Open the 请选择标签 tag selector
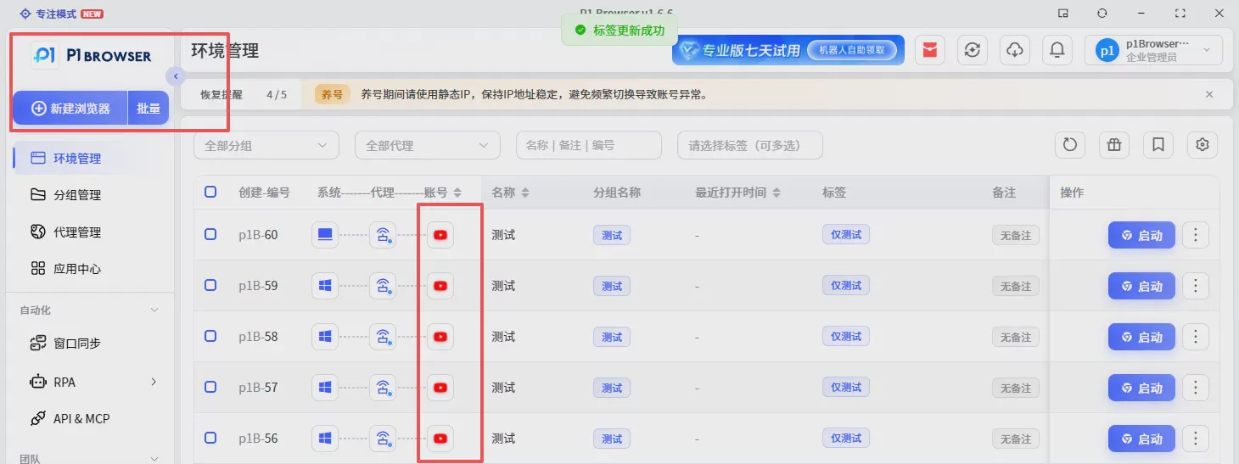 (750, 145)
